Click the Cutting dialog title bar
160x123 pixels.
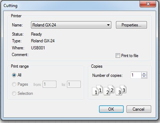[x=70, y=5]
